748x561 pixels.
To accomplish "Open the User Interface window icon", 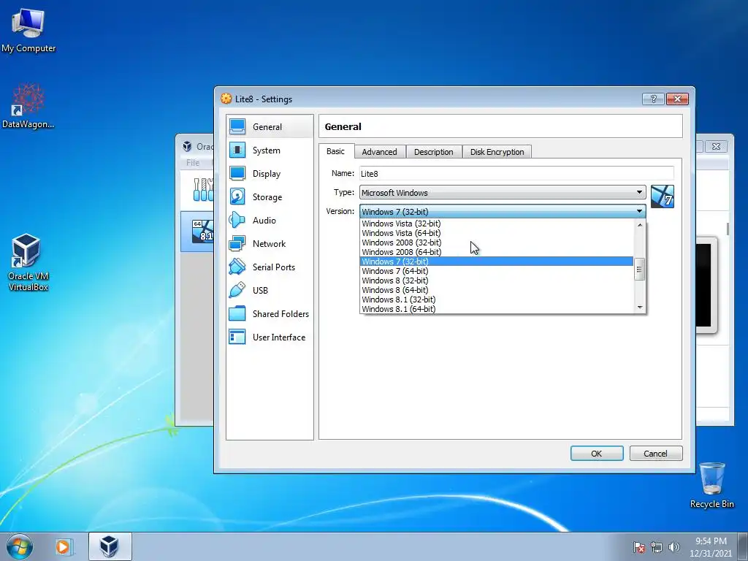I will pyautogui.click(x=237, y=337).
